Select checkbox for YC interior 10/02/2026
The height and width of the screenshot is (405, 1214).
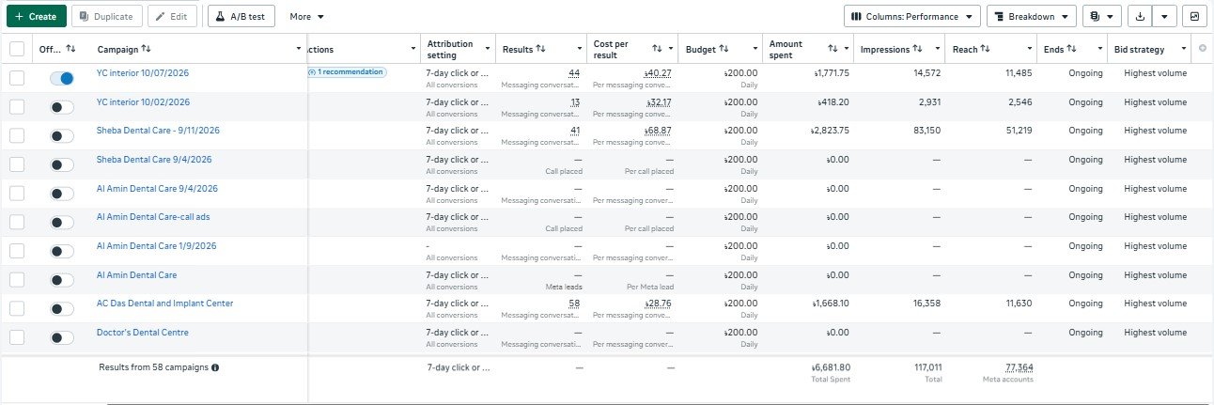coord(17,107)
